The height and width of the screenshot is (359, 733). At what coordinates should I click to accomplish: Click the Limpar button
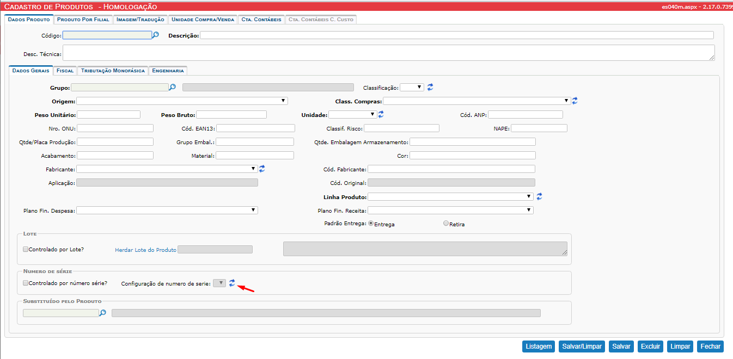[680, 346]
